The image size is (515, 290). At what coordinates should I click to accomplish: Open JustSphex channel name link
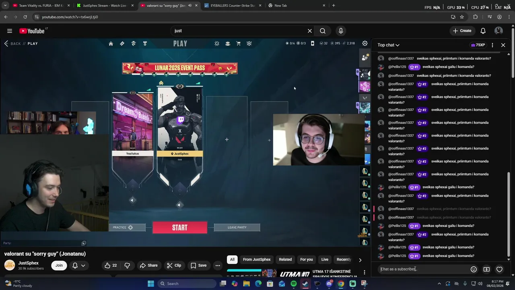click(28, 263)
